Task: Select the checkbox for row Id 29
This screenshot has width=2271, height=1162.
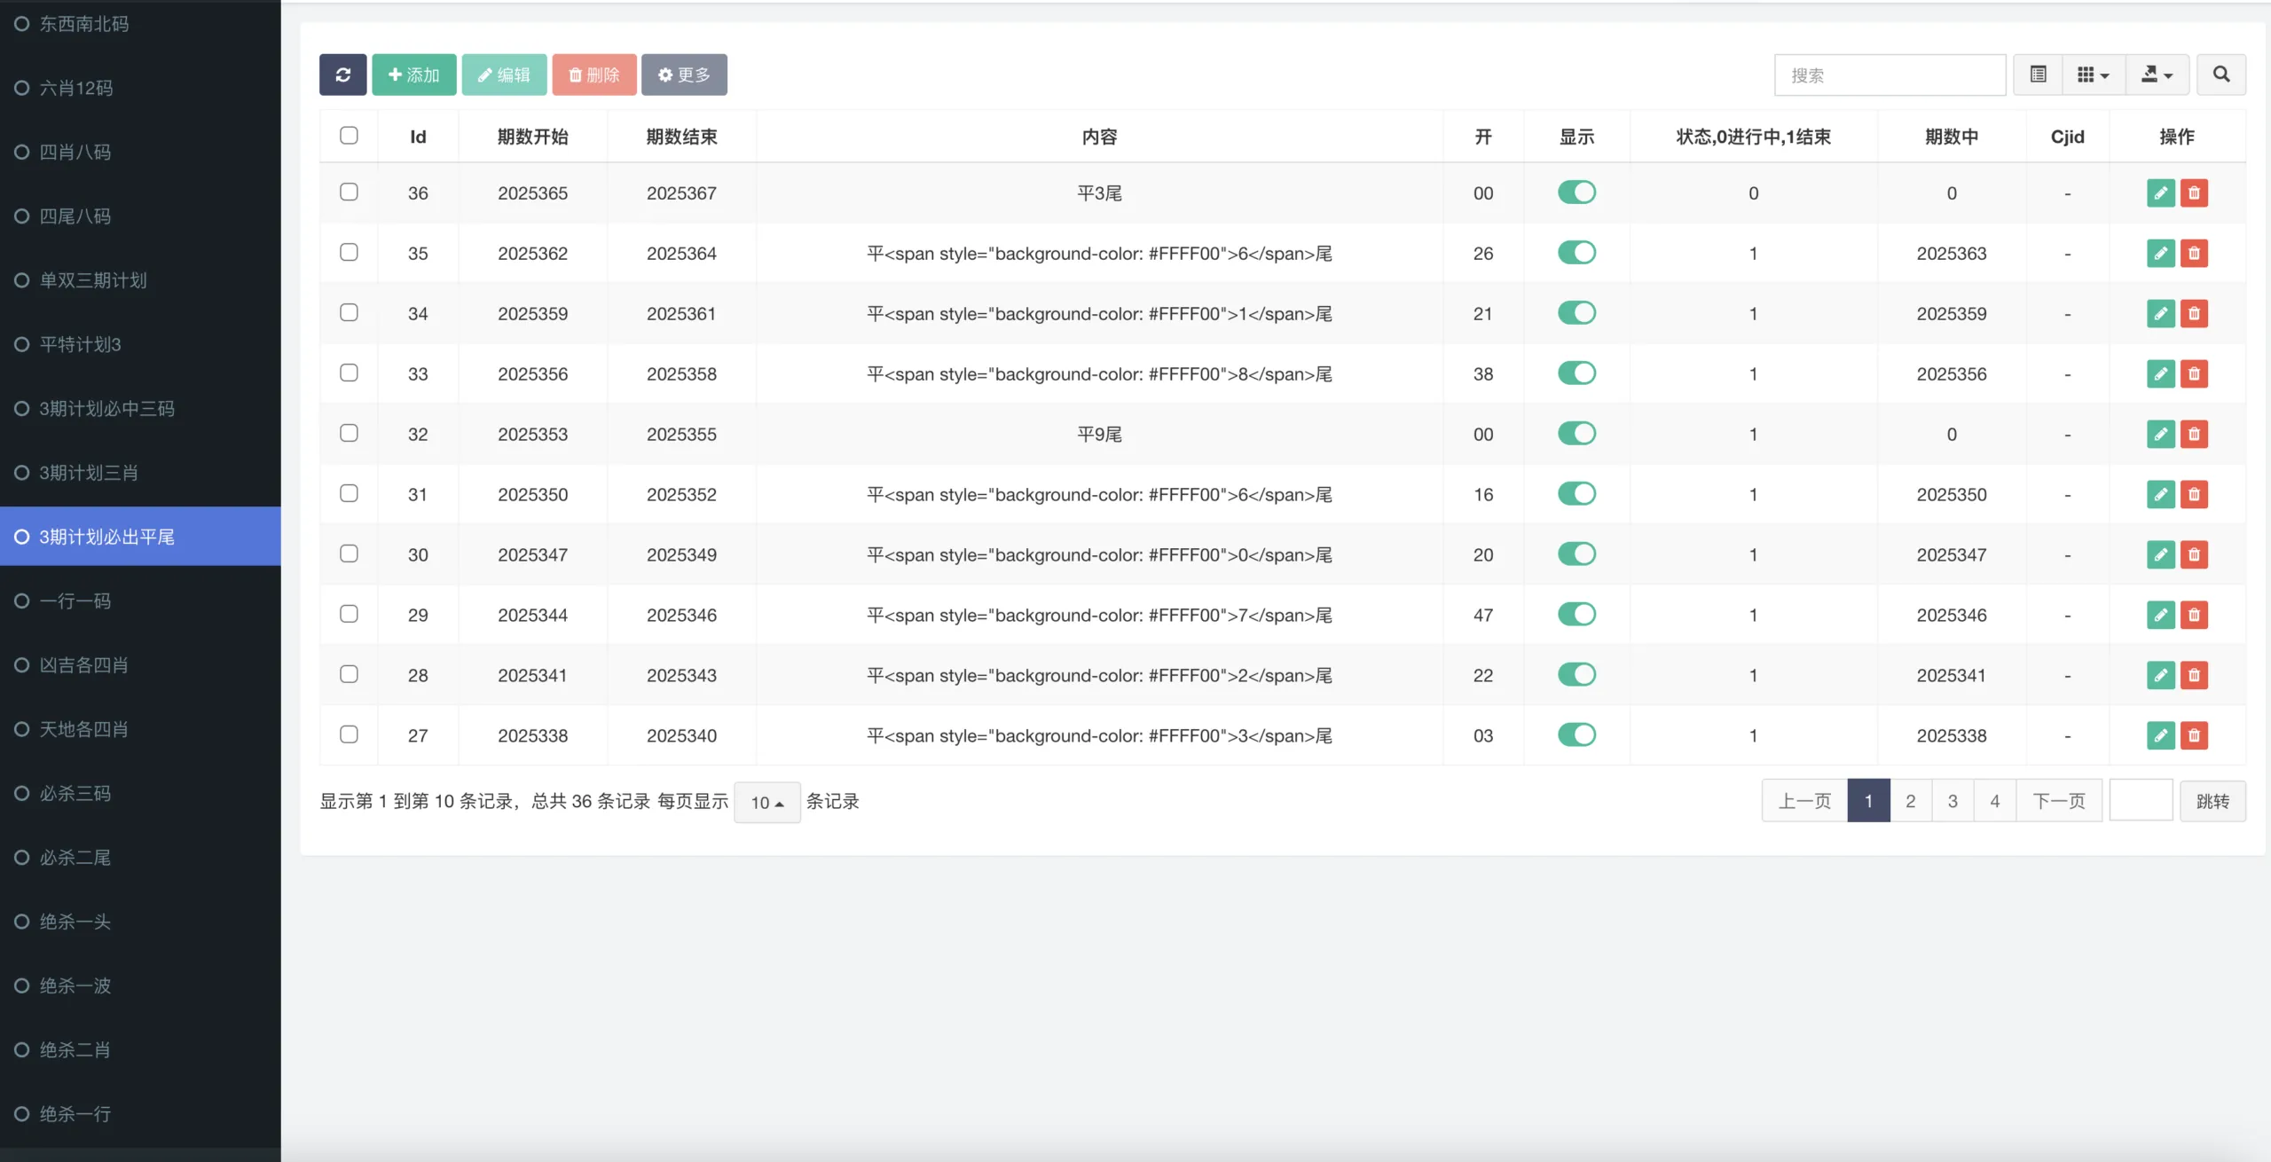Action: click(349, 614)
